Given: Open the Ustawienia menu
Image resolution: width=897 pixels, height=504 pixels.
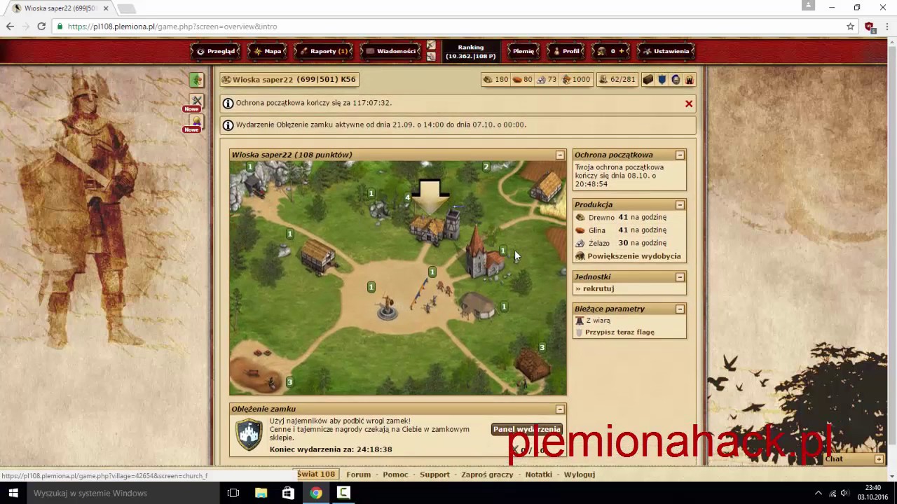Looking at the screenshot, I should pyautogui.click(x=666, y=51).
